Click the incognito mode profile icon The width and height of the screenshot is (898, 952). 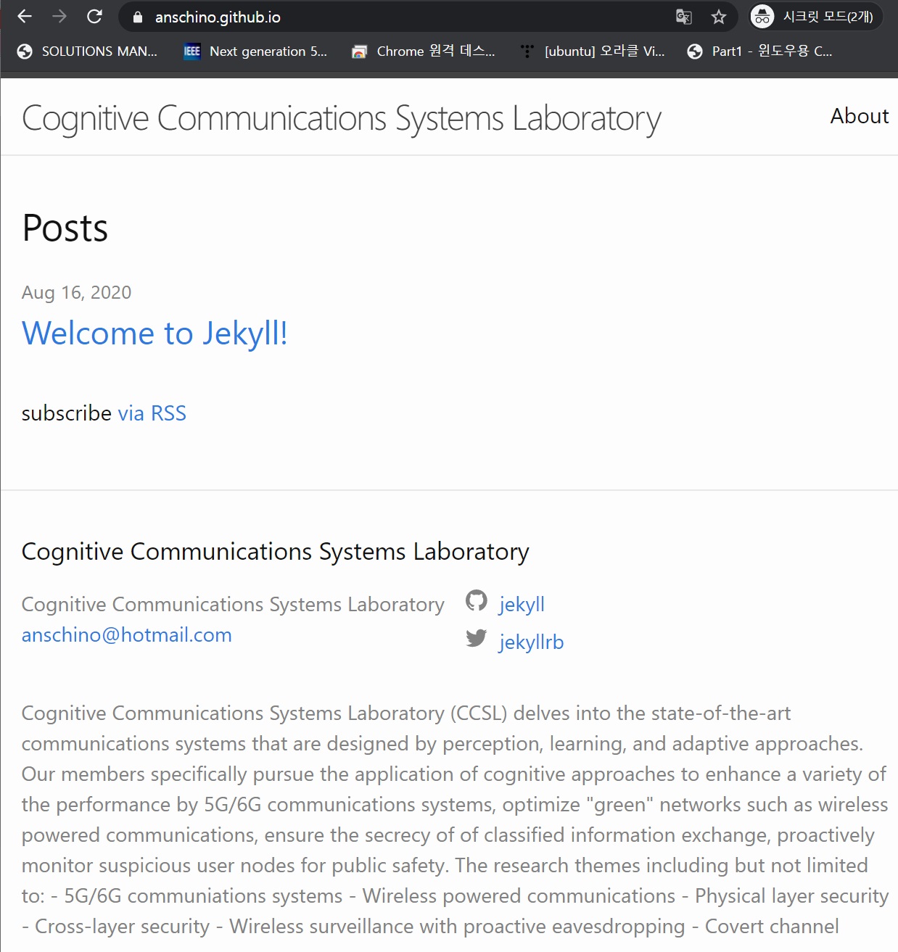pyautogui.click(x=762, y=17)
